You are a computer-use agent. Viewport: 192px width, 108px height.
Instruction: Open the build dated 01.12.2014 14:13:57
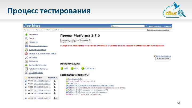pos(42,81)
